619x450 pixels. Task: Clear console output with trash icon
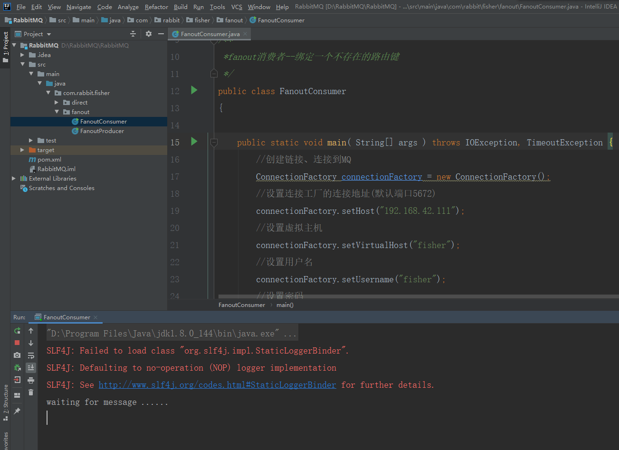click(x=31, y=392)
